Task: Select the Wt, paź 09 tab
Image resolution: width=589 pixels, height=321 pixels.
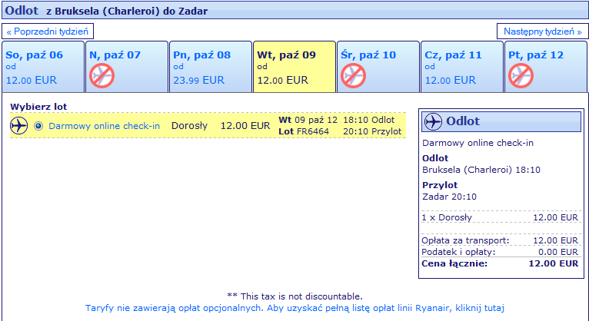Action: point(294,67)
